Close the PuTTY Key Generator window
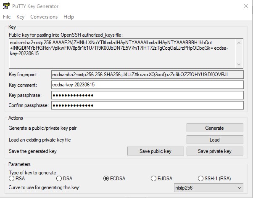Screen dimensions: 253x198 click(x=246, y=6)
